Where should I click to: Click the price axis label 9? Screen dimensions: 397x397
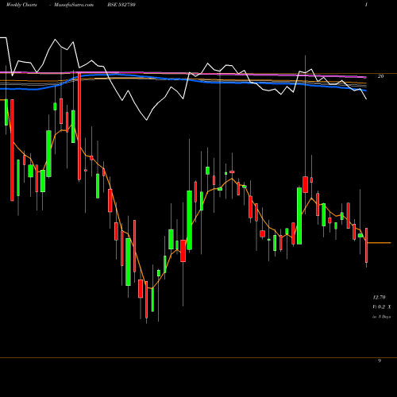tap(380, 360)
